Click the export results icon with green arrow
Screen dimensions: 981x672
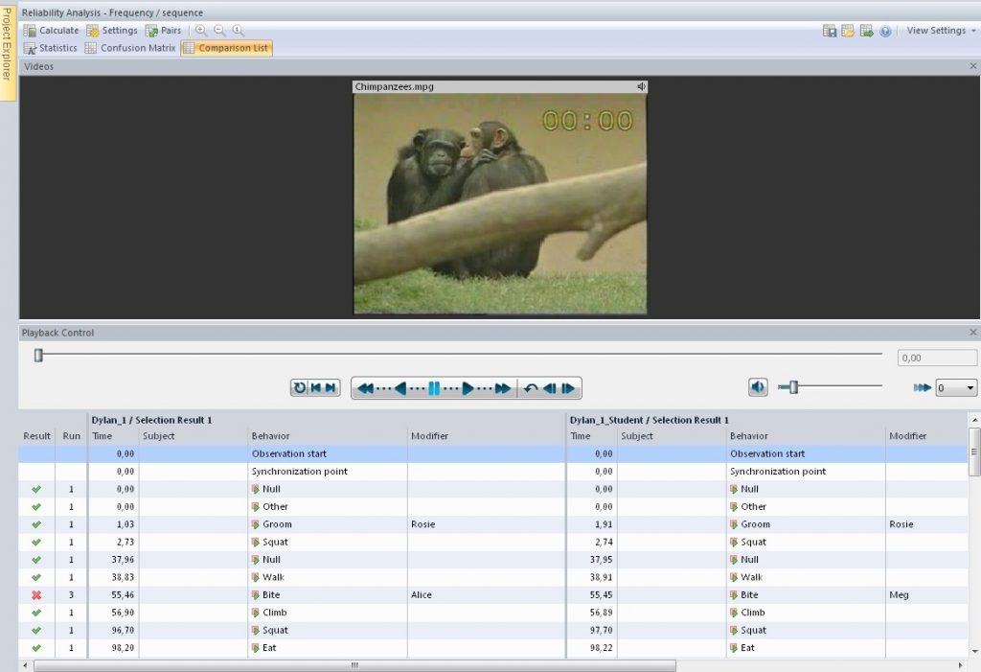[x=866, y=31]
